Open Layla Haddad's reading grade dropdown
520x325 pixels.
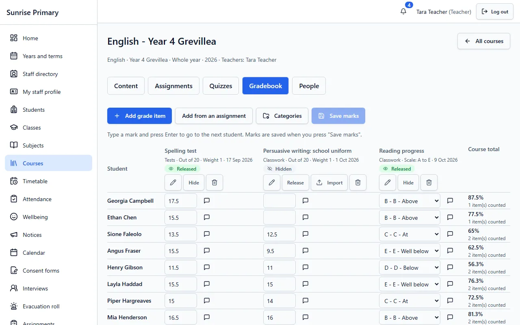click(409, 284)
